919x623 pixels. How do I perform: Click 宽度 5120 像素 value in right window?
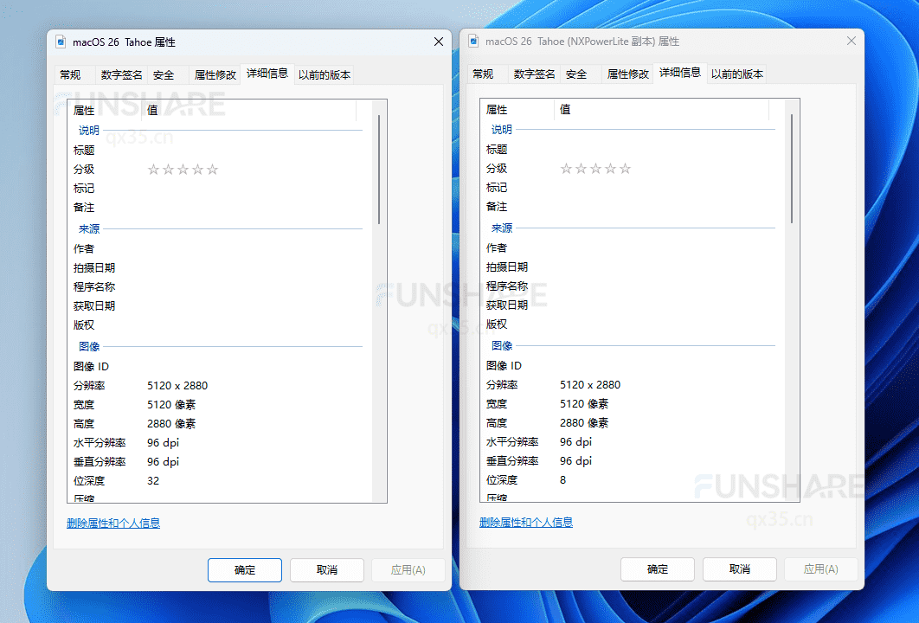coord(584,404)
